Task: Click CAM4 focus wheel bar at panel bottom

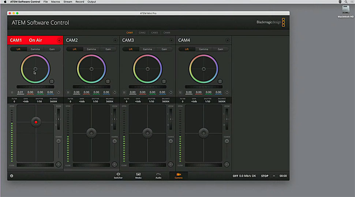Action: pos(203,165)
